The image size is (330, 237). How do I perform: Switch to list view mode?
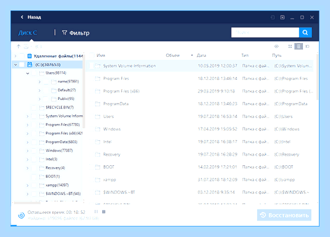coord(299,46)
